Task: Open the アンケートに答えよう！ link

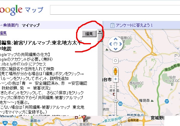Action: point(134,25)
